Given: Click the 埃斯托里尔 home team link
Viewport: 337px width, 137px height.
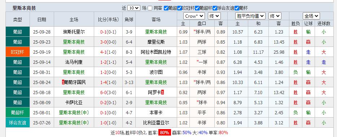Looking at the screenshot, I should (x=74, y=32).
